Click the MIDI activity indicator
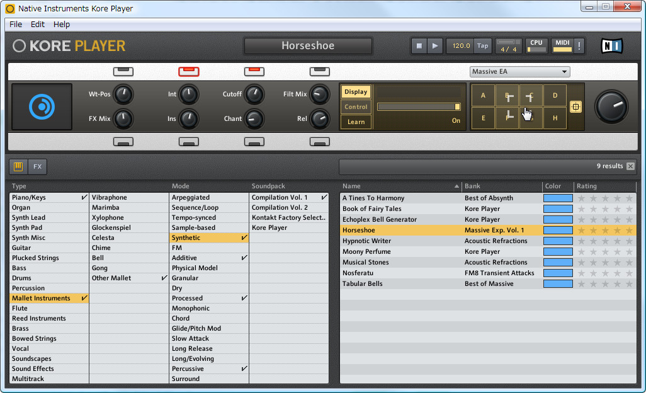The image size is (646, 393). pyautogui.click(x=562, y=46)
